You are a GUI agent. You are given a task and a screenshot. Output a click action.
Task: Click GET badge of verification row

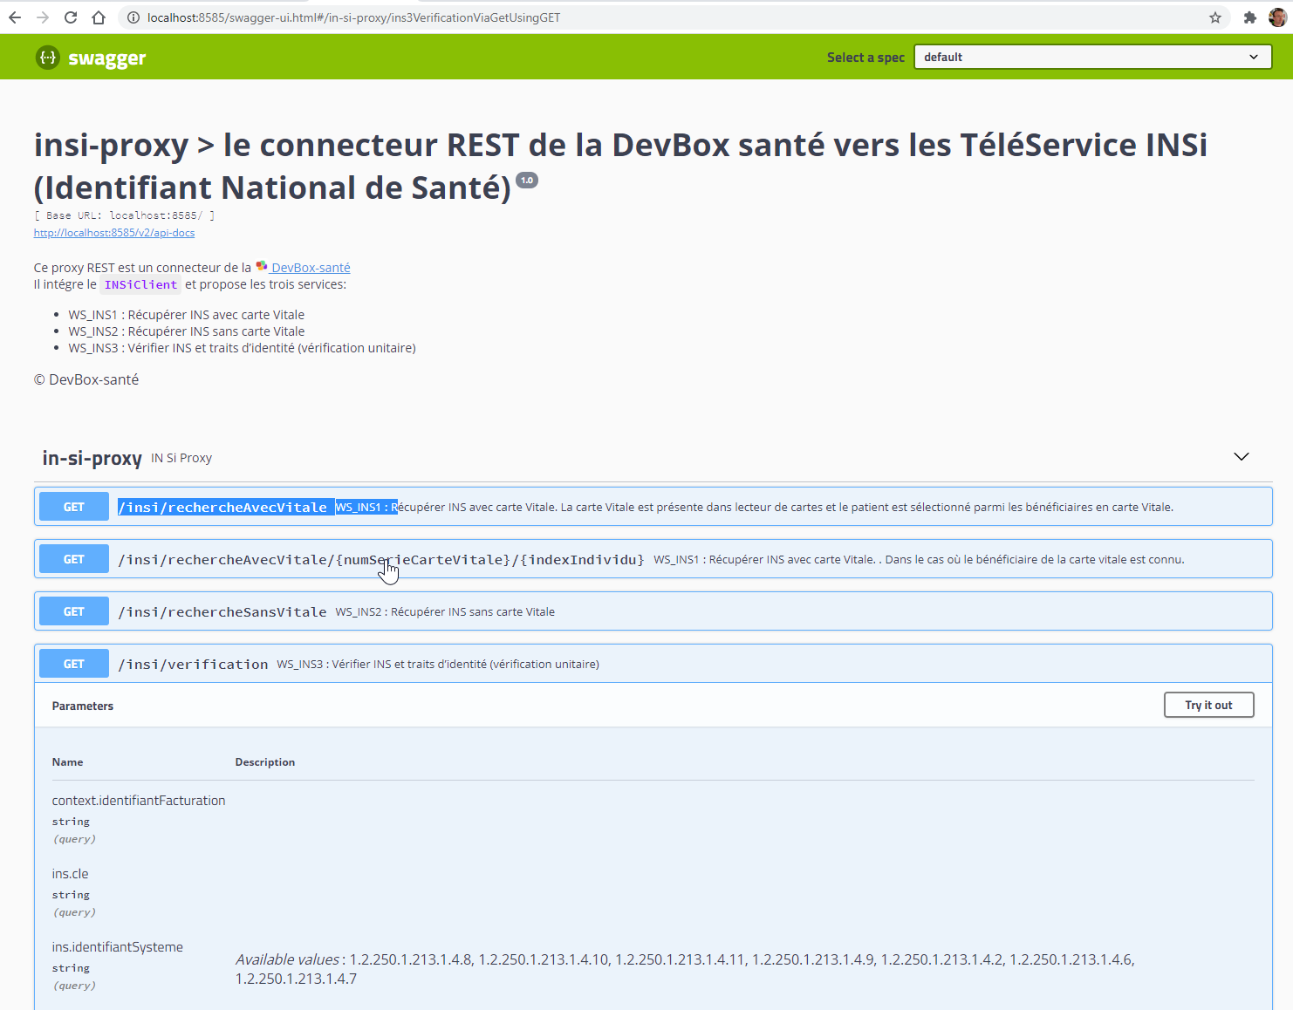tap(74, 664)
